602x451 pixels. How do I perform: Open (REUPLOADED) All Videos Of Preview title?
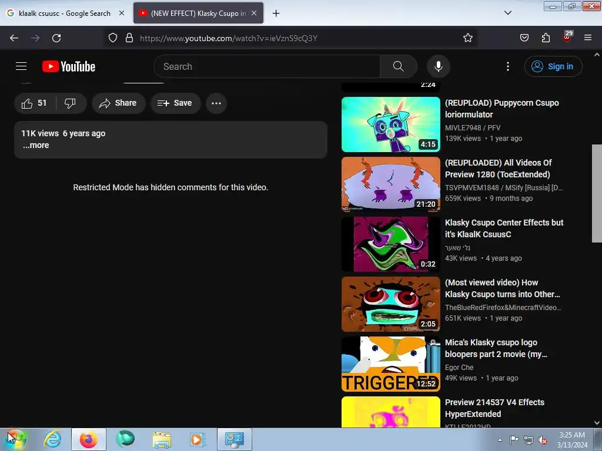[499, 169]
